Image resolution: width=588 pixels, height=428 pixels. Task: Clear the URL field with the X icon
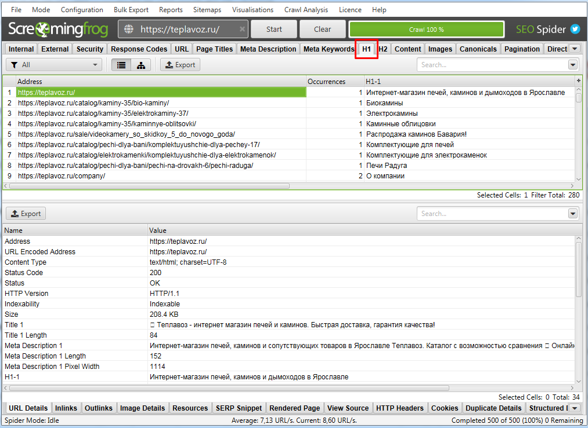tap(242, 29)
